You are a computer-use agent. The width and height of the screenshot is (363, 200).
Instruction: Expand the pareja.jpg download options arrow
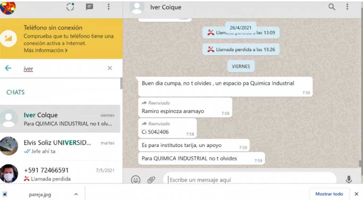click(x=75, y=193)
